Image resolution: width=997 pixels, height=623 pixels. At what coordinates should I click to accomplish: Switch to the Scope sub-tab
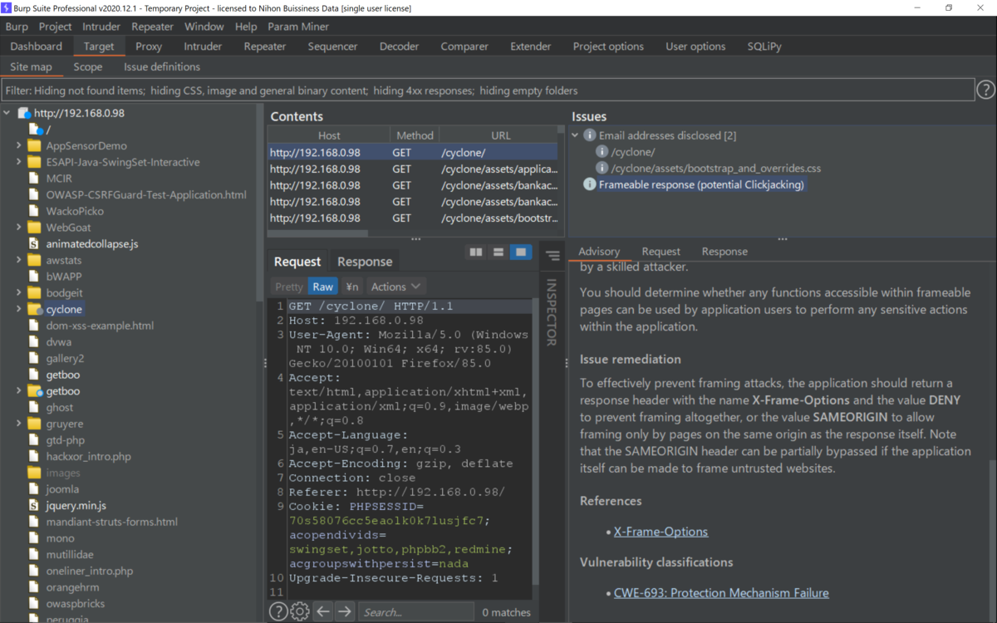88,66
